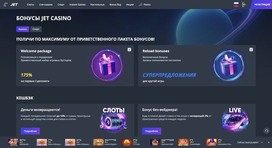The height and width of the screenshot is (148, 272).
Task: Go to the Bonus Buy section
Action: 115,5
